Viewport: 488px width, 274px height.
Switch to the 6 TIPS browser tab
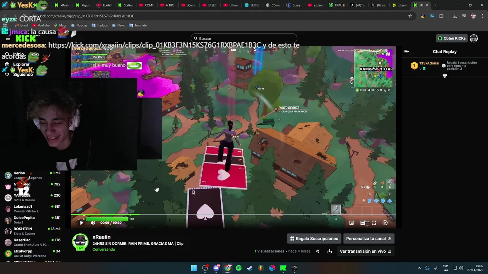coord(167,5)
